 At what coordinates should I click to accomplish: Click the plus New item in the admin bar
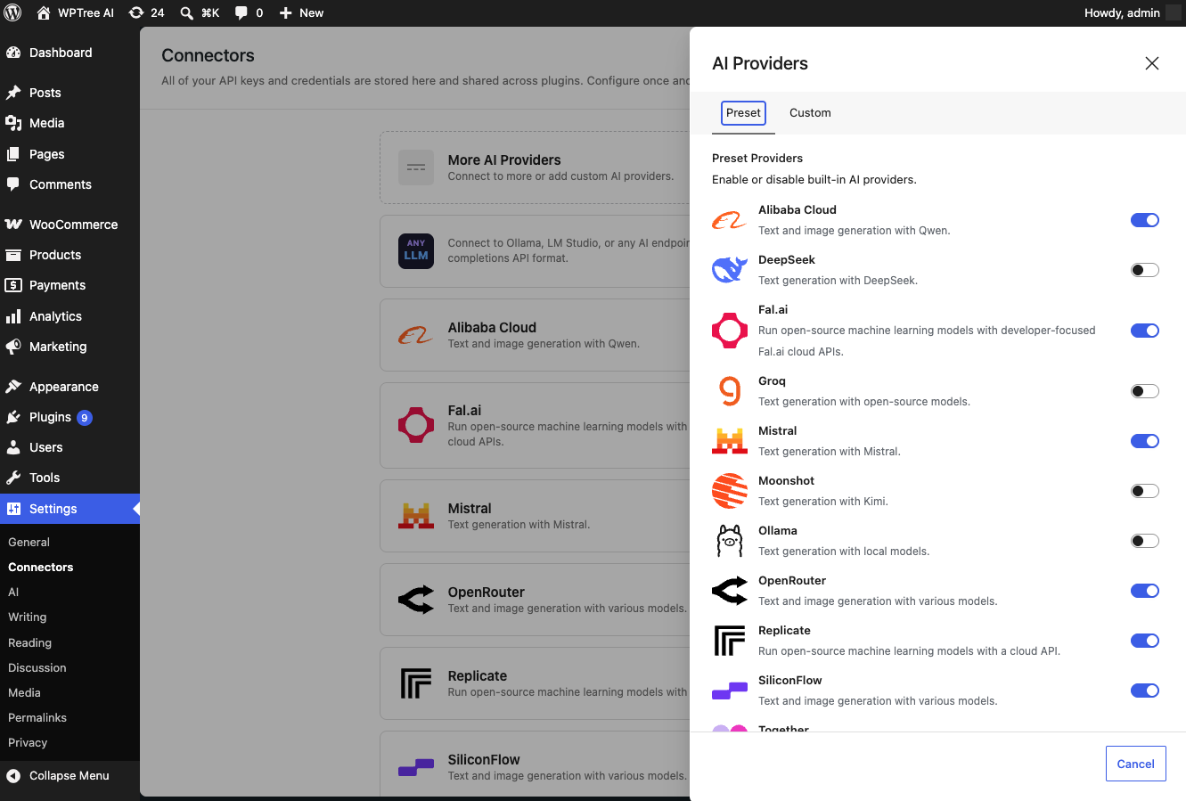pyautogui.click(x=301, y=12)
